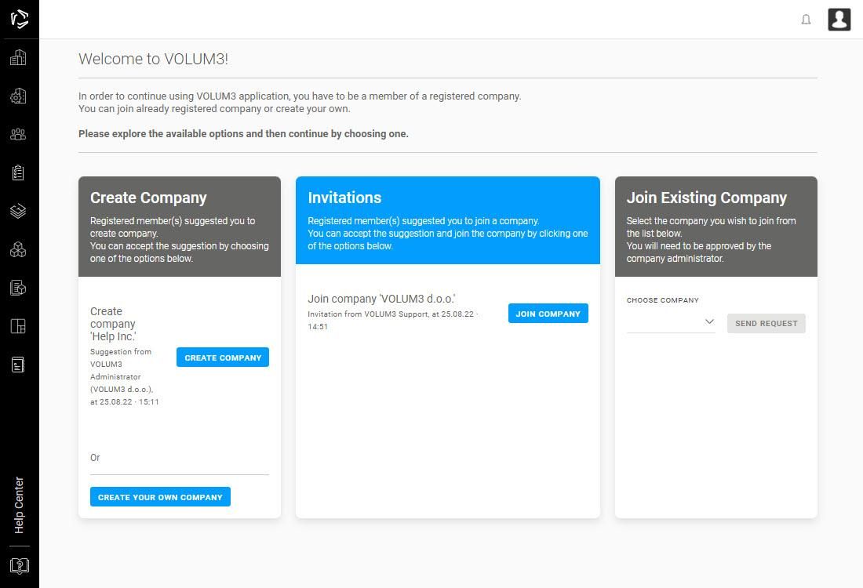Click the Choose Company input field
This screenshot has height=588, width=863.
coord(671,322)
